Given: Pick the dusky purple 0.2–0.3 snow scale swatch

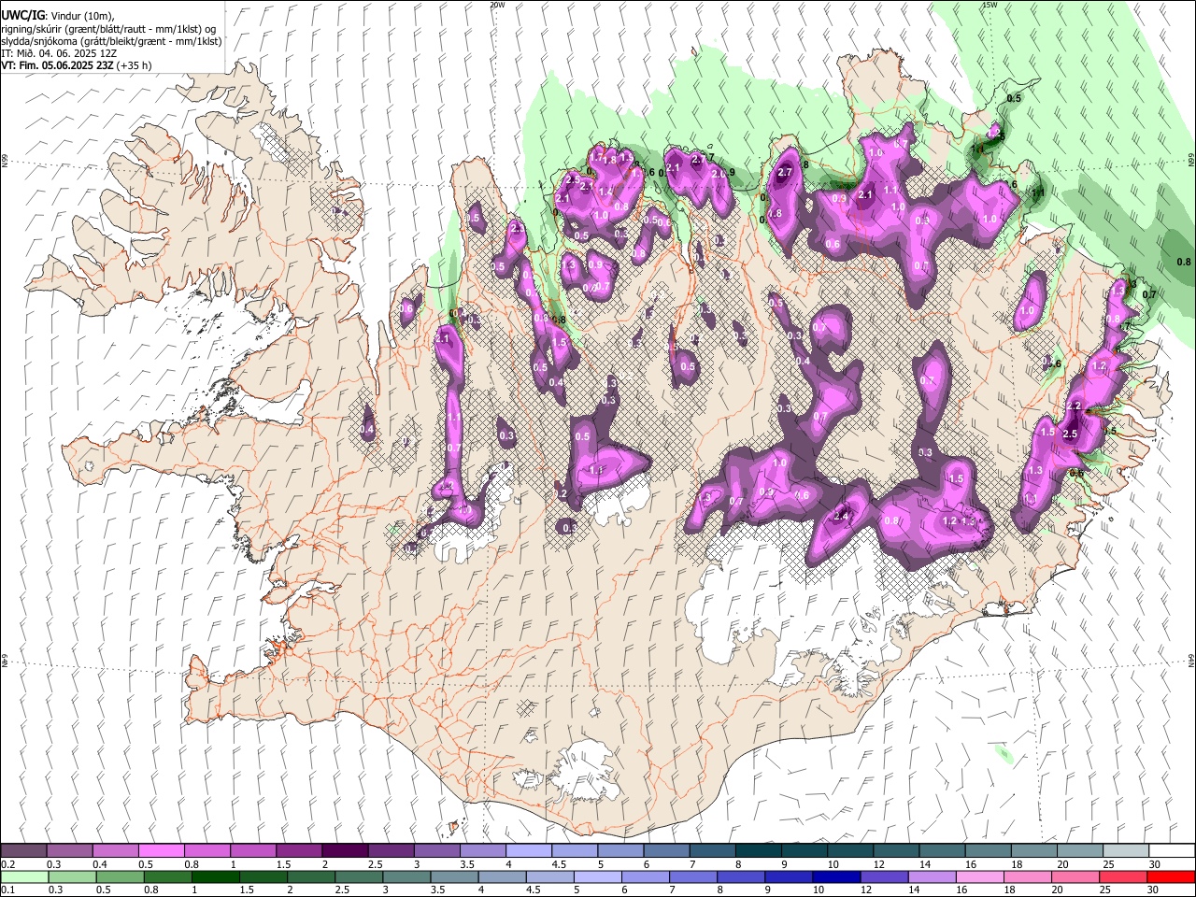Looking at the screenshot, I should (23, 851).
